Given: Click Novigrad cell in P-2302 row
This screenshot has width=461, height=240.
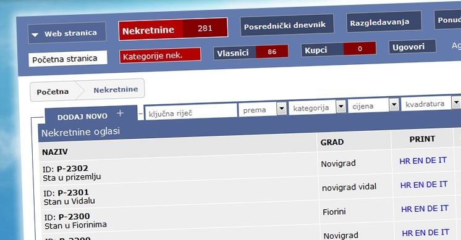Looking at the screenshot, I should (338, 163).
